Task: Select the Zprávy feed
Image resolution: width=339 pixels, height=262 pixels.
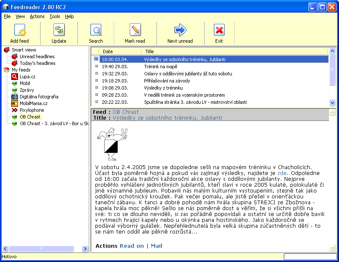Action: click(x=27, y=90)
